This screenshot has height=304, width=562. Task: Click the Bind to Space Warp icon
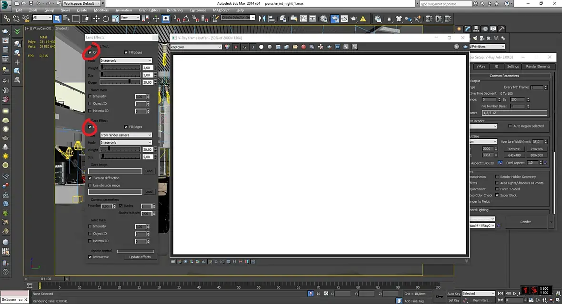(x=25, y=19)
